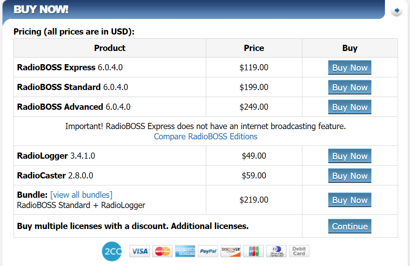Click the $199.00 price cell
The image size is (410, 266).
point(254,87)
